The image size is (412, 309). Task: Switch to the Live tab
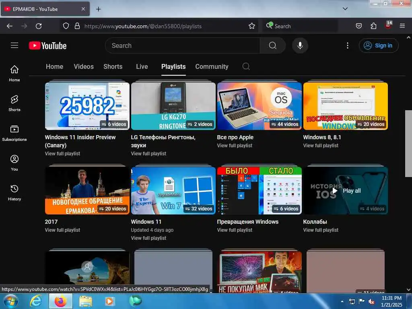tap(142, 66)
